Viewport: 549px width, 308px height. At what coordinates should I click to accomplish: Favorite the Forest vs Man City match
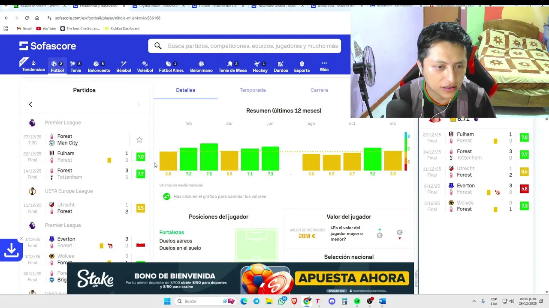pyautogui.click(x=139, y=140)
